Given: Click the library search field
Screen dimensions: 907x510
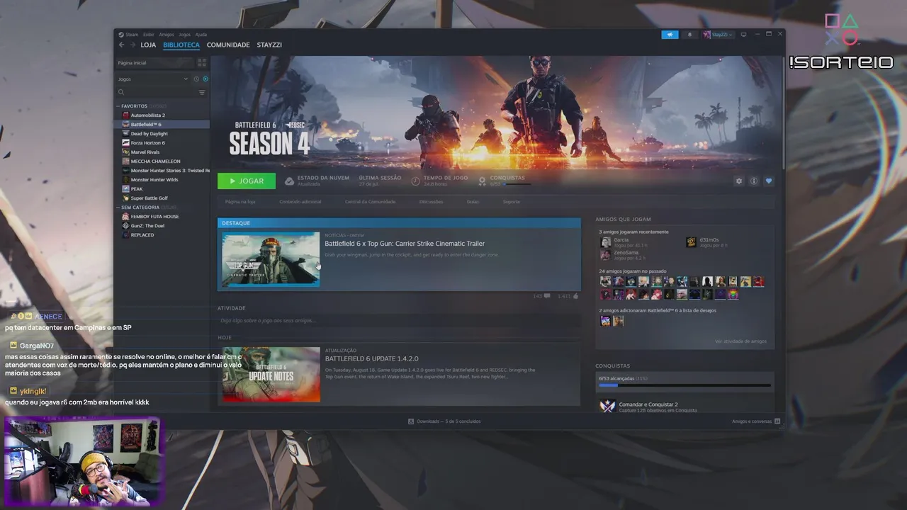Looking at the screenshot, I should pos(161,92).
